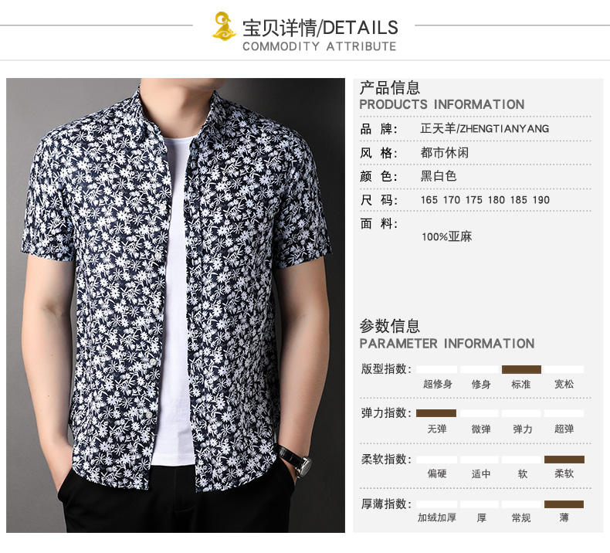Viewport: 610px width, 553px height.
Task: Click the empty 超修身 fit bar
Action: click(x=437, y=369)
